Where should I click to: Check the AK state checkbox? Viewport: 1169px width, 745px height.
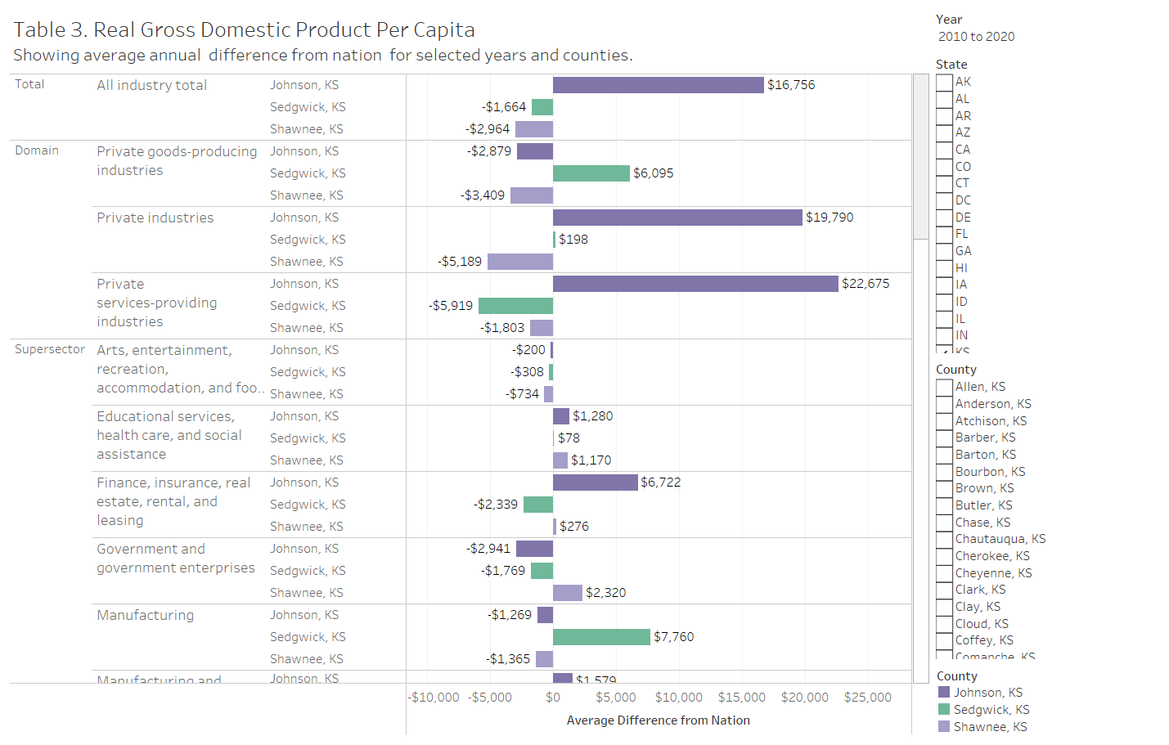tap(944, 82)
